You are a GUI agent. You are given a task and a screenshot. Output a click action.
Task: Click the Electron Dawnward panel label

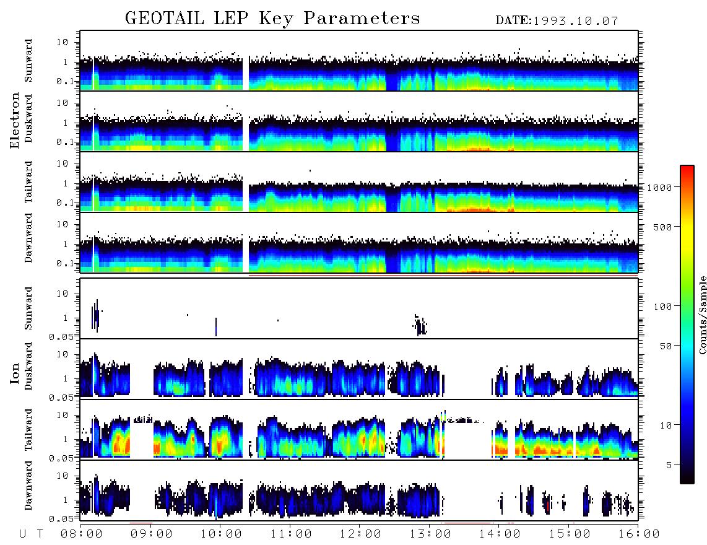pos(28,238)
